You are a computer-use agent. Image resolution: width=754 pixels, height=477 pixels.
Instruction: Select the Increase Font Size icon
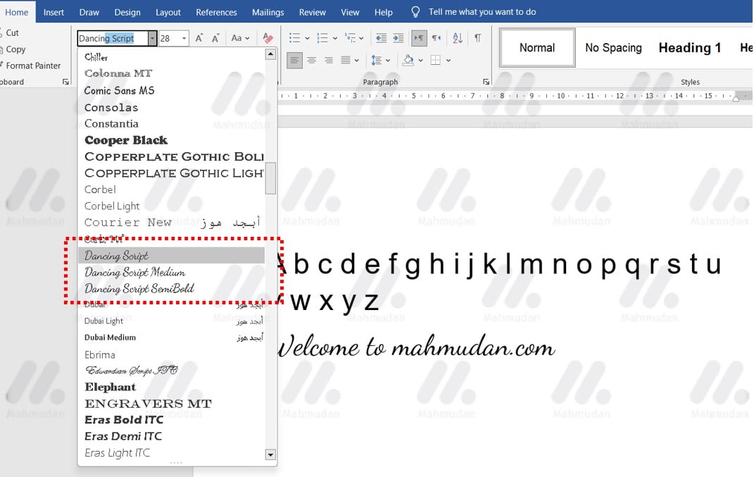[199, 37]
